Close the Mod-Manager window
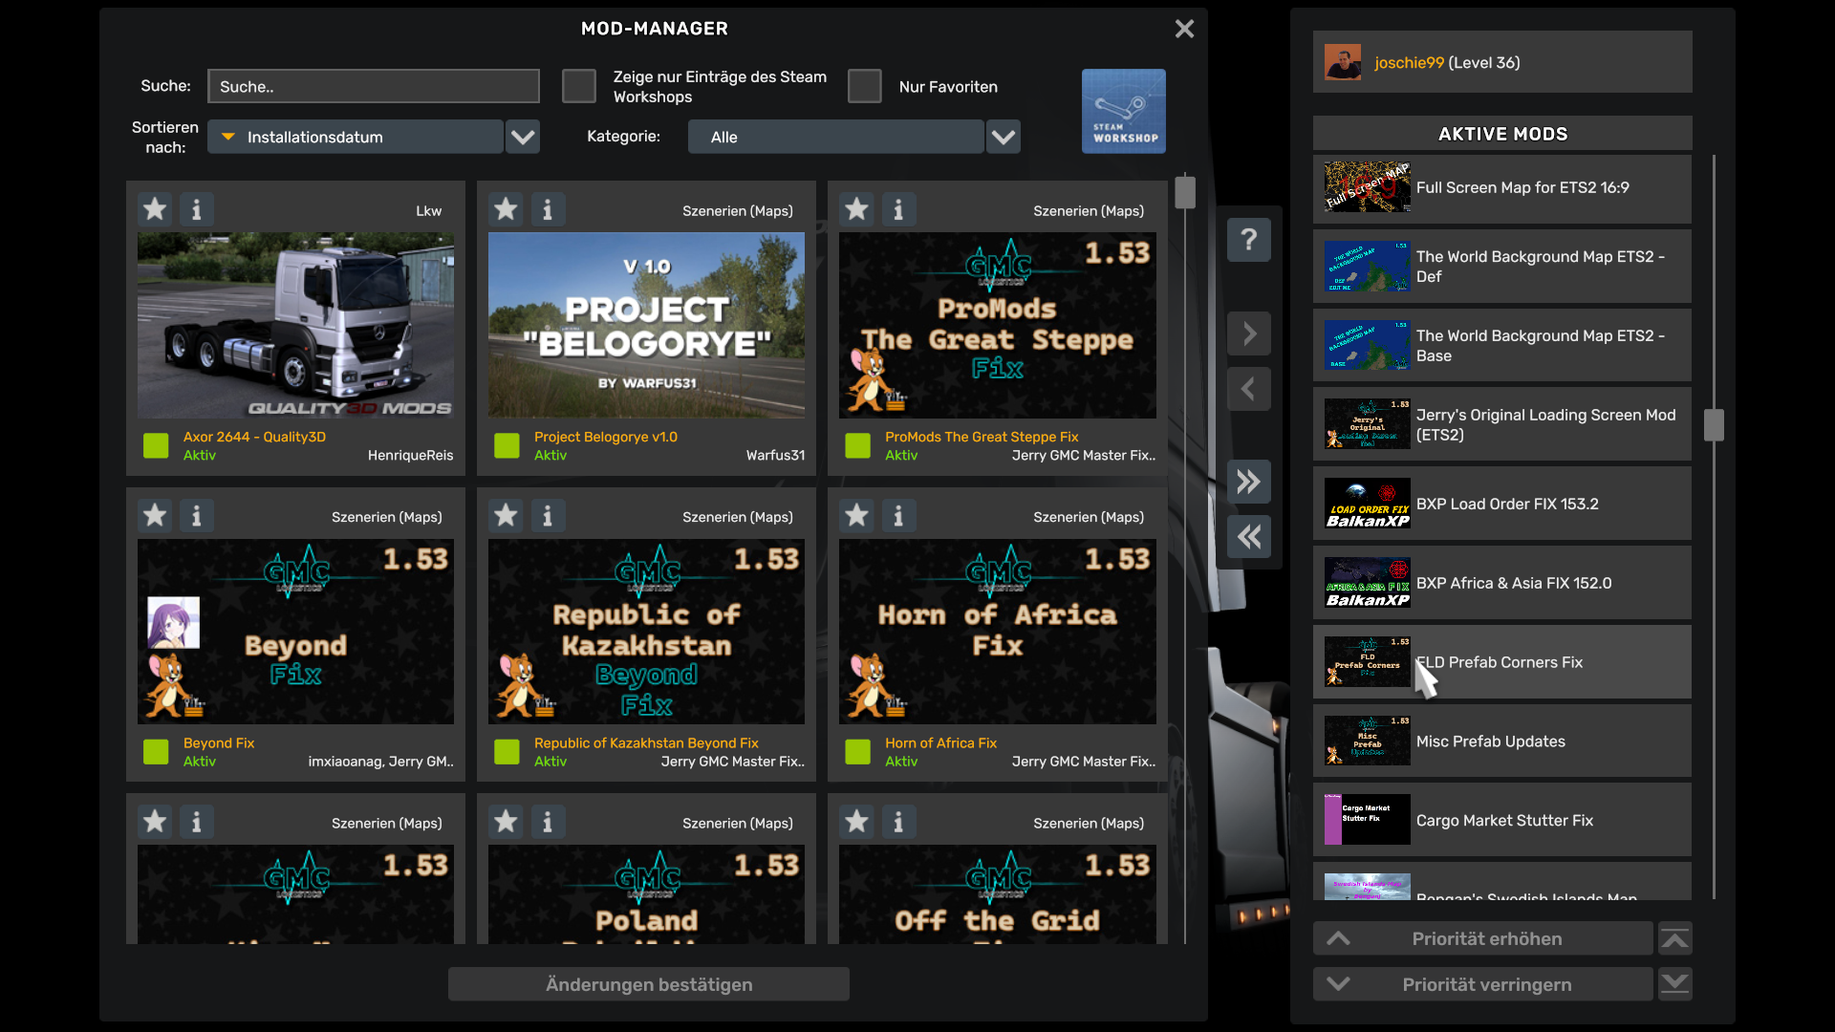This screenshot has height=1032, width=1835. [x=1184, y=29]
